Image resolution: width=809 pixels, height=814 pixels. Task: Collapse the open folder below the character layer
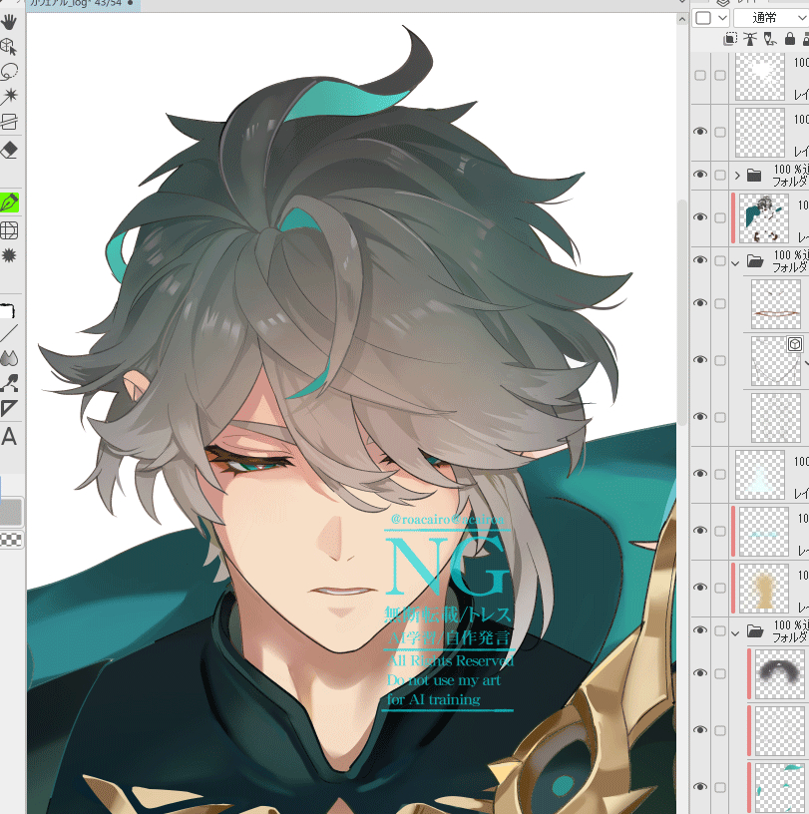pyautogui.click(x=737, y=261)
